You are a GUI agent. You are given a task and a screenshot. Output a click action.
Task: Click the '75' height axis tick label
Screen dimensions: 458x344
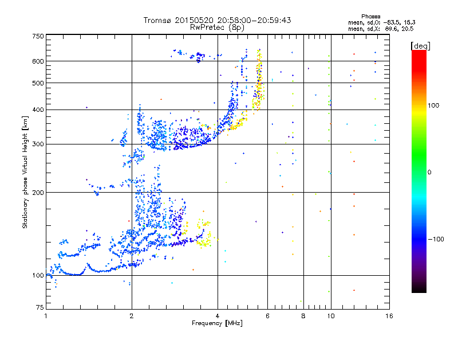(x=40, y=307)
